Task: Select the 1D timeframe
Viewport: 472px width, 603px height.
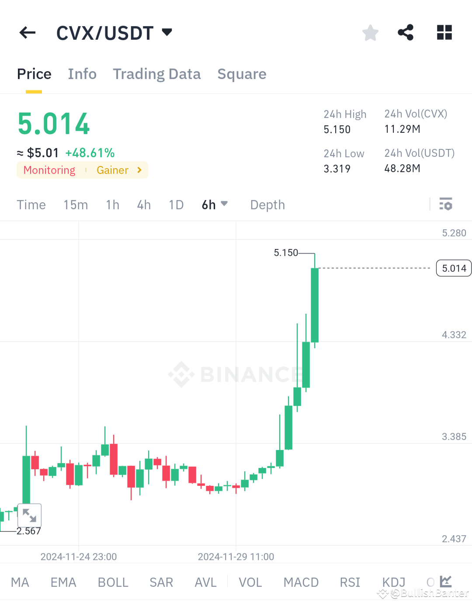Action: click(x=176, y=204)
